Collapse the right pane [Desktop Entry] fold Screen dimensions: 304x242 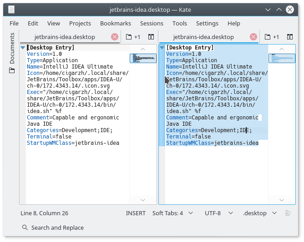tap(162, 48)
